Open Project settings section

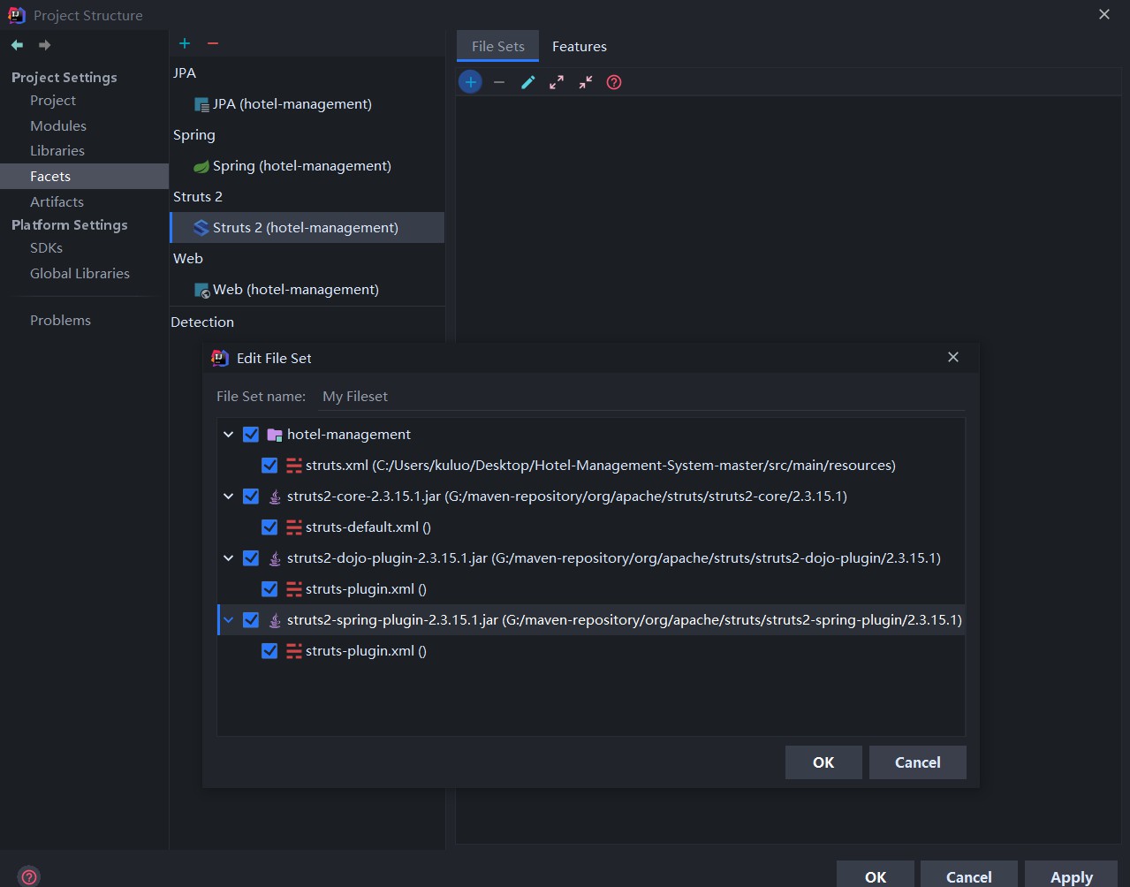point(53,101)
